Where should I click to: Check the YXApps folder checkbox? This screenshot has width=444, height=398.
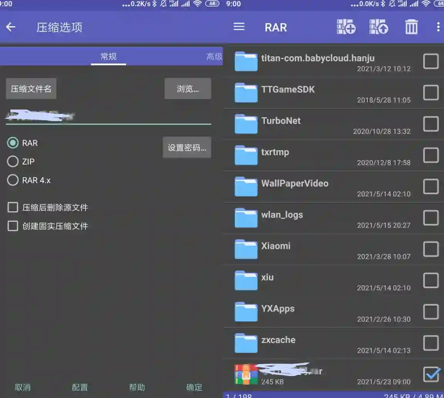430,312
